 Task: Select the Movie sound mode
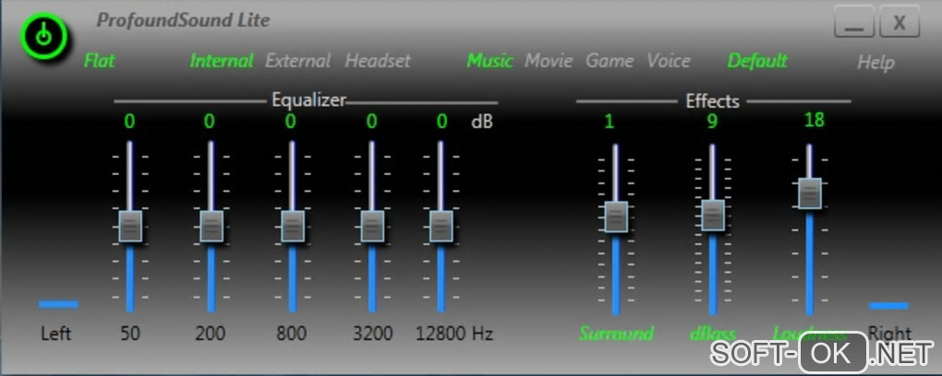point(549,61)
